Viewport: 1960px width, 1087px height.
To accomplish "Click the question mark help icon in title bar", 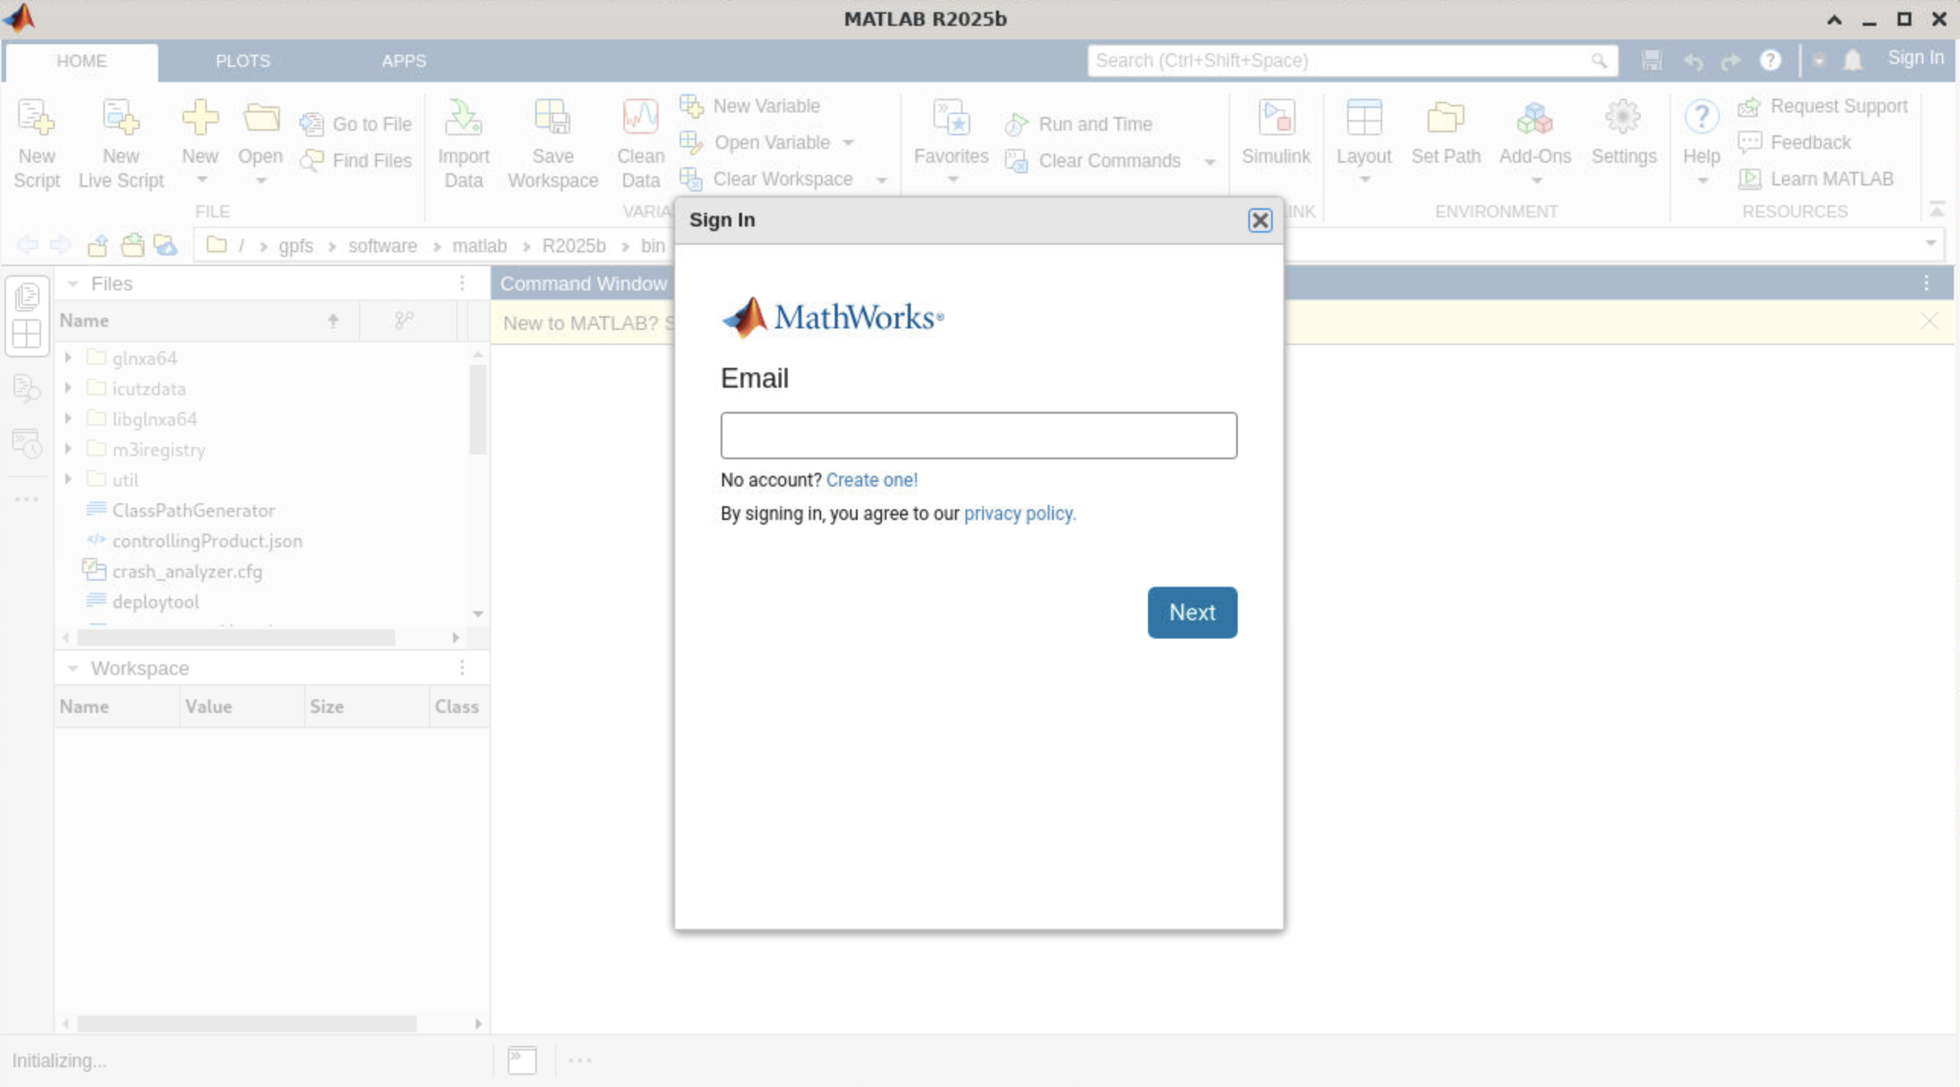I will pos(1770,60).
